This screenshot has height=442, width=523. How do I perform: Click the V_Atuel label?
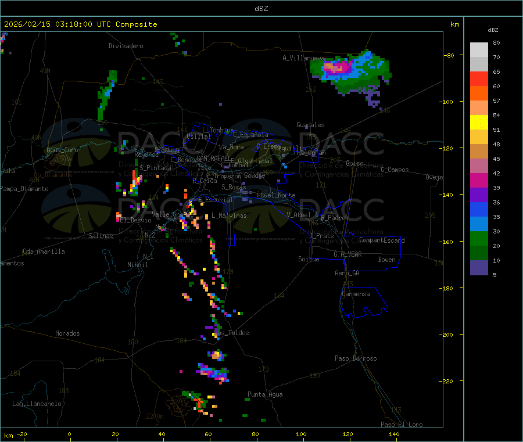(299, 215)
